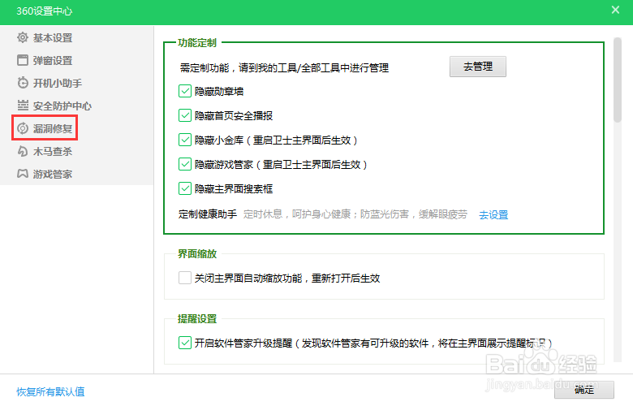Confirm with the 确定 button

(x=583, y=390)
